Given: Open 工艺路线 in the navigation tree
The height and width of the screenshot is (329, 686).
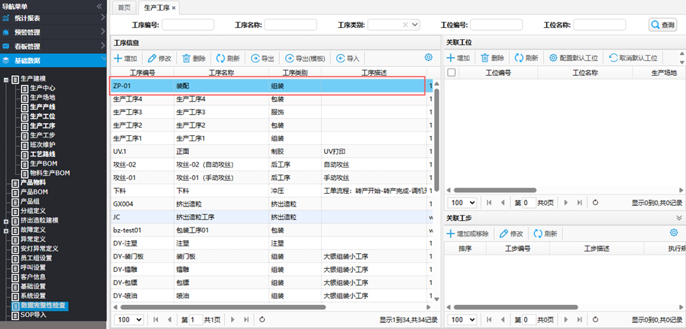Looking at the screenshot, I should [42, 154].
